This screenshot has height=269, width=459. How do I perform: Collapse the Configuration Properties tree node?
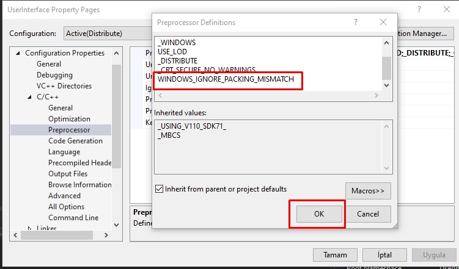(18, 53)
